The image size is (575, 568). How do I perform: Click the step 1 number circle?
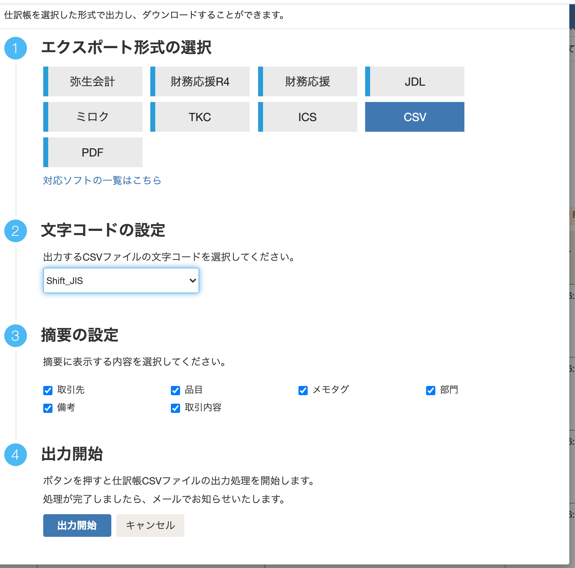(x=15, y=48)
